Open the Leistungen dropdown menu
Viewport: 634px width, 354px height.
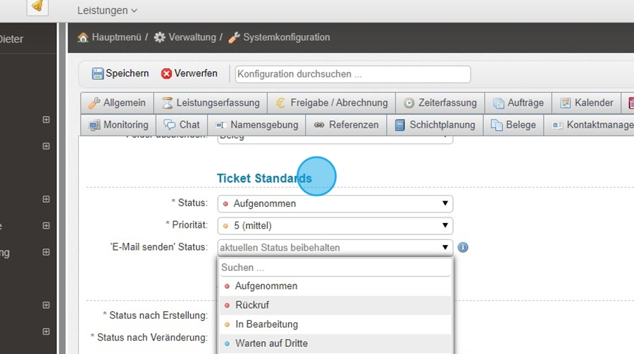[107, 11]
